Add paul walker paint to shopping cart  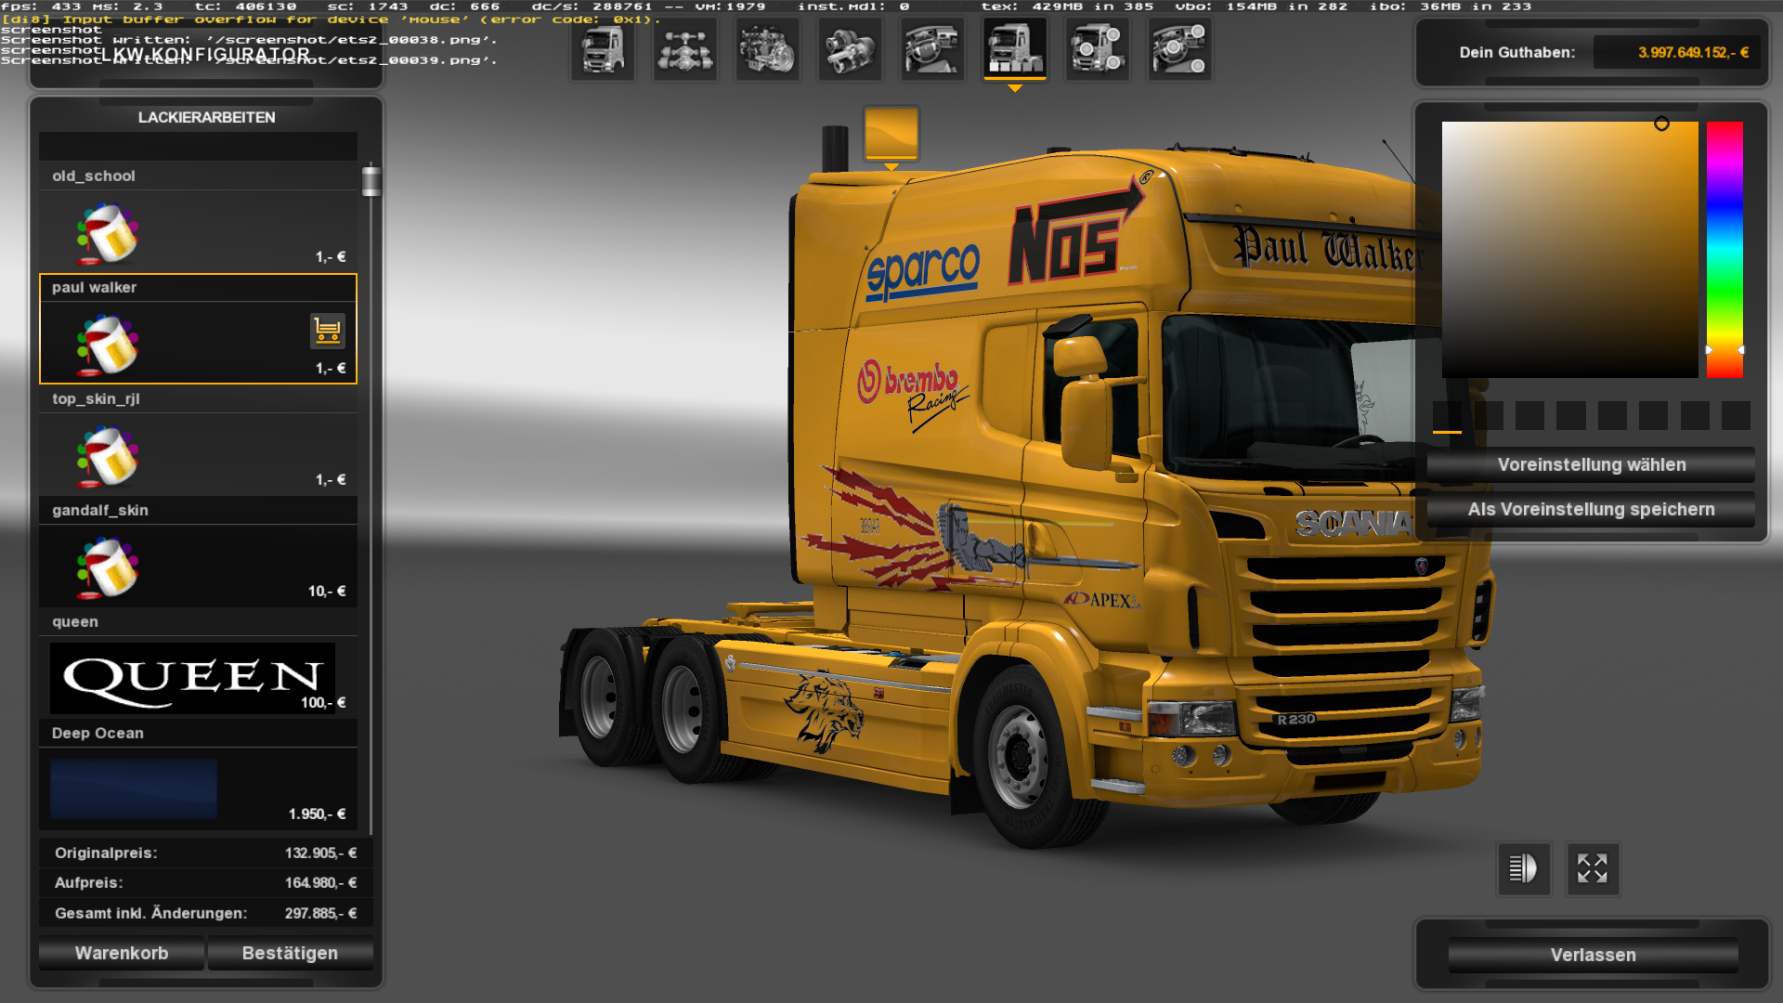coord(328,331)
